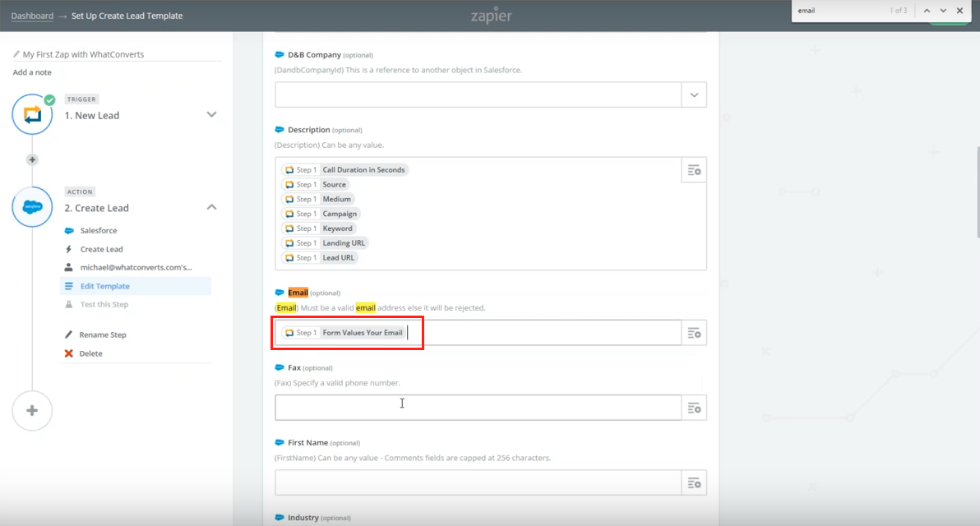Click Delete step option
980x526 pixels.
(90, 353)
